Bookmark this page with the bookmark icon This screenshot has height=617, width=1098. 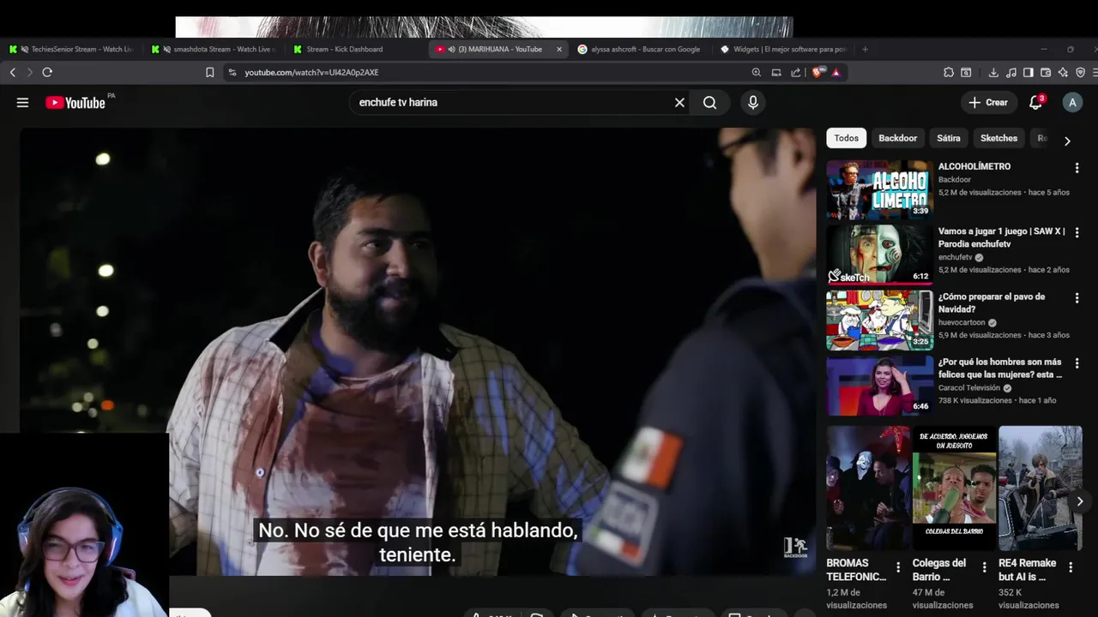click(209, 73)
